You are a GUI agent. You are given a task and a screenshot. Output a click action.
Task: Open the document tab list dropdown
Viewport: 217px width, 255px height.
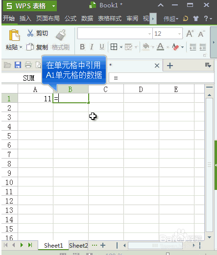[x=208, y=65]
